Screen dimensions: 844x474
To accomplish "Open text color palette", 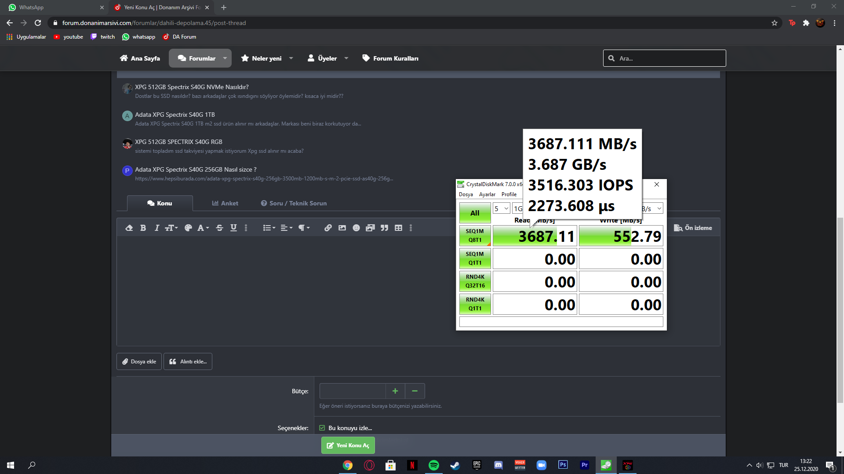I will click(188, 228).
